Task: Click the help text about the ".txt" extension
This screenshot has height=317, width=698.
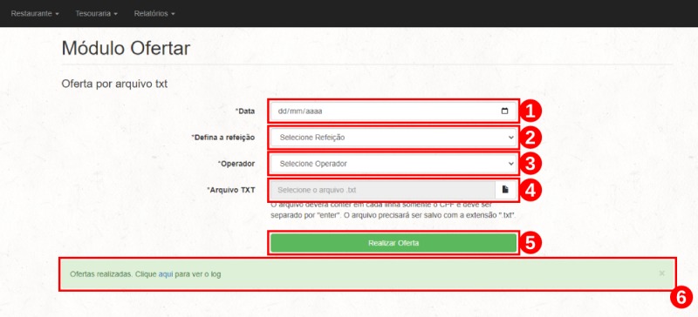Action: click(x=393, y=210)
